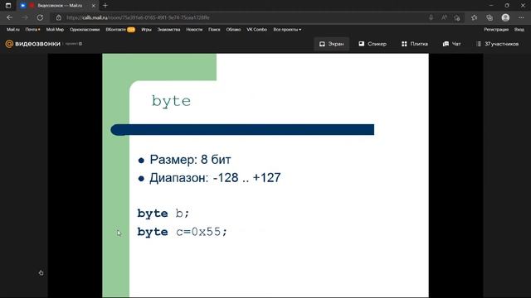Close the Видеозвонок Mail.ru tab

coord(94,6)
